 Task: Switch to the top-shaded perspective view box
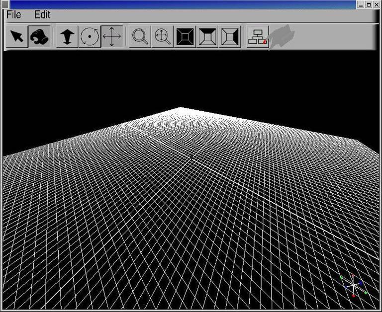(x=207, y=36)
